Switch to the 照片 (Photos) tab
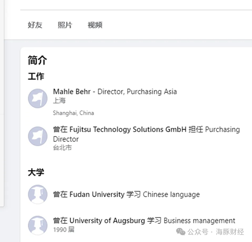Viewport: 252px width, 242px height. point(65,25)
